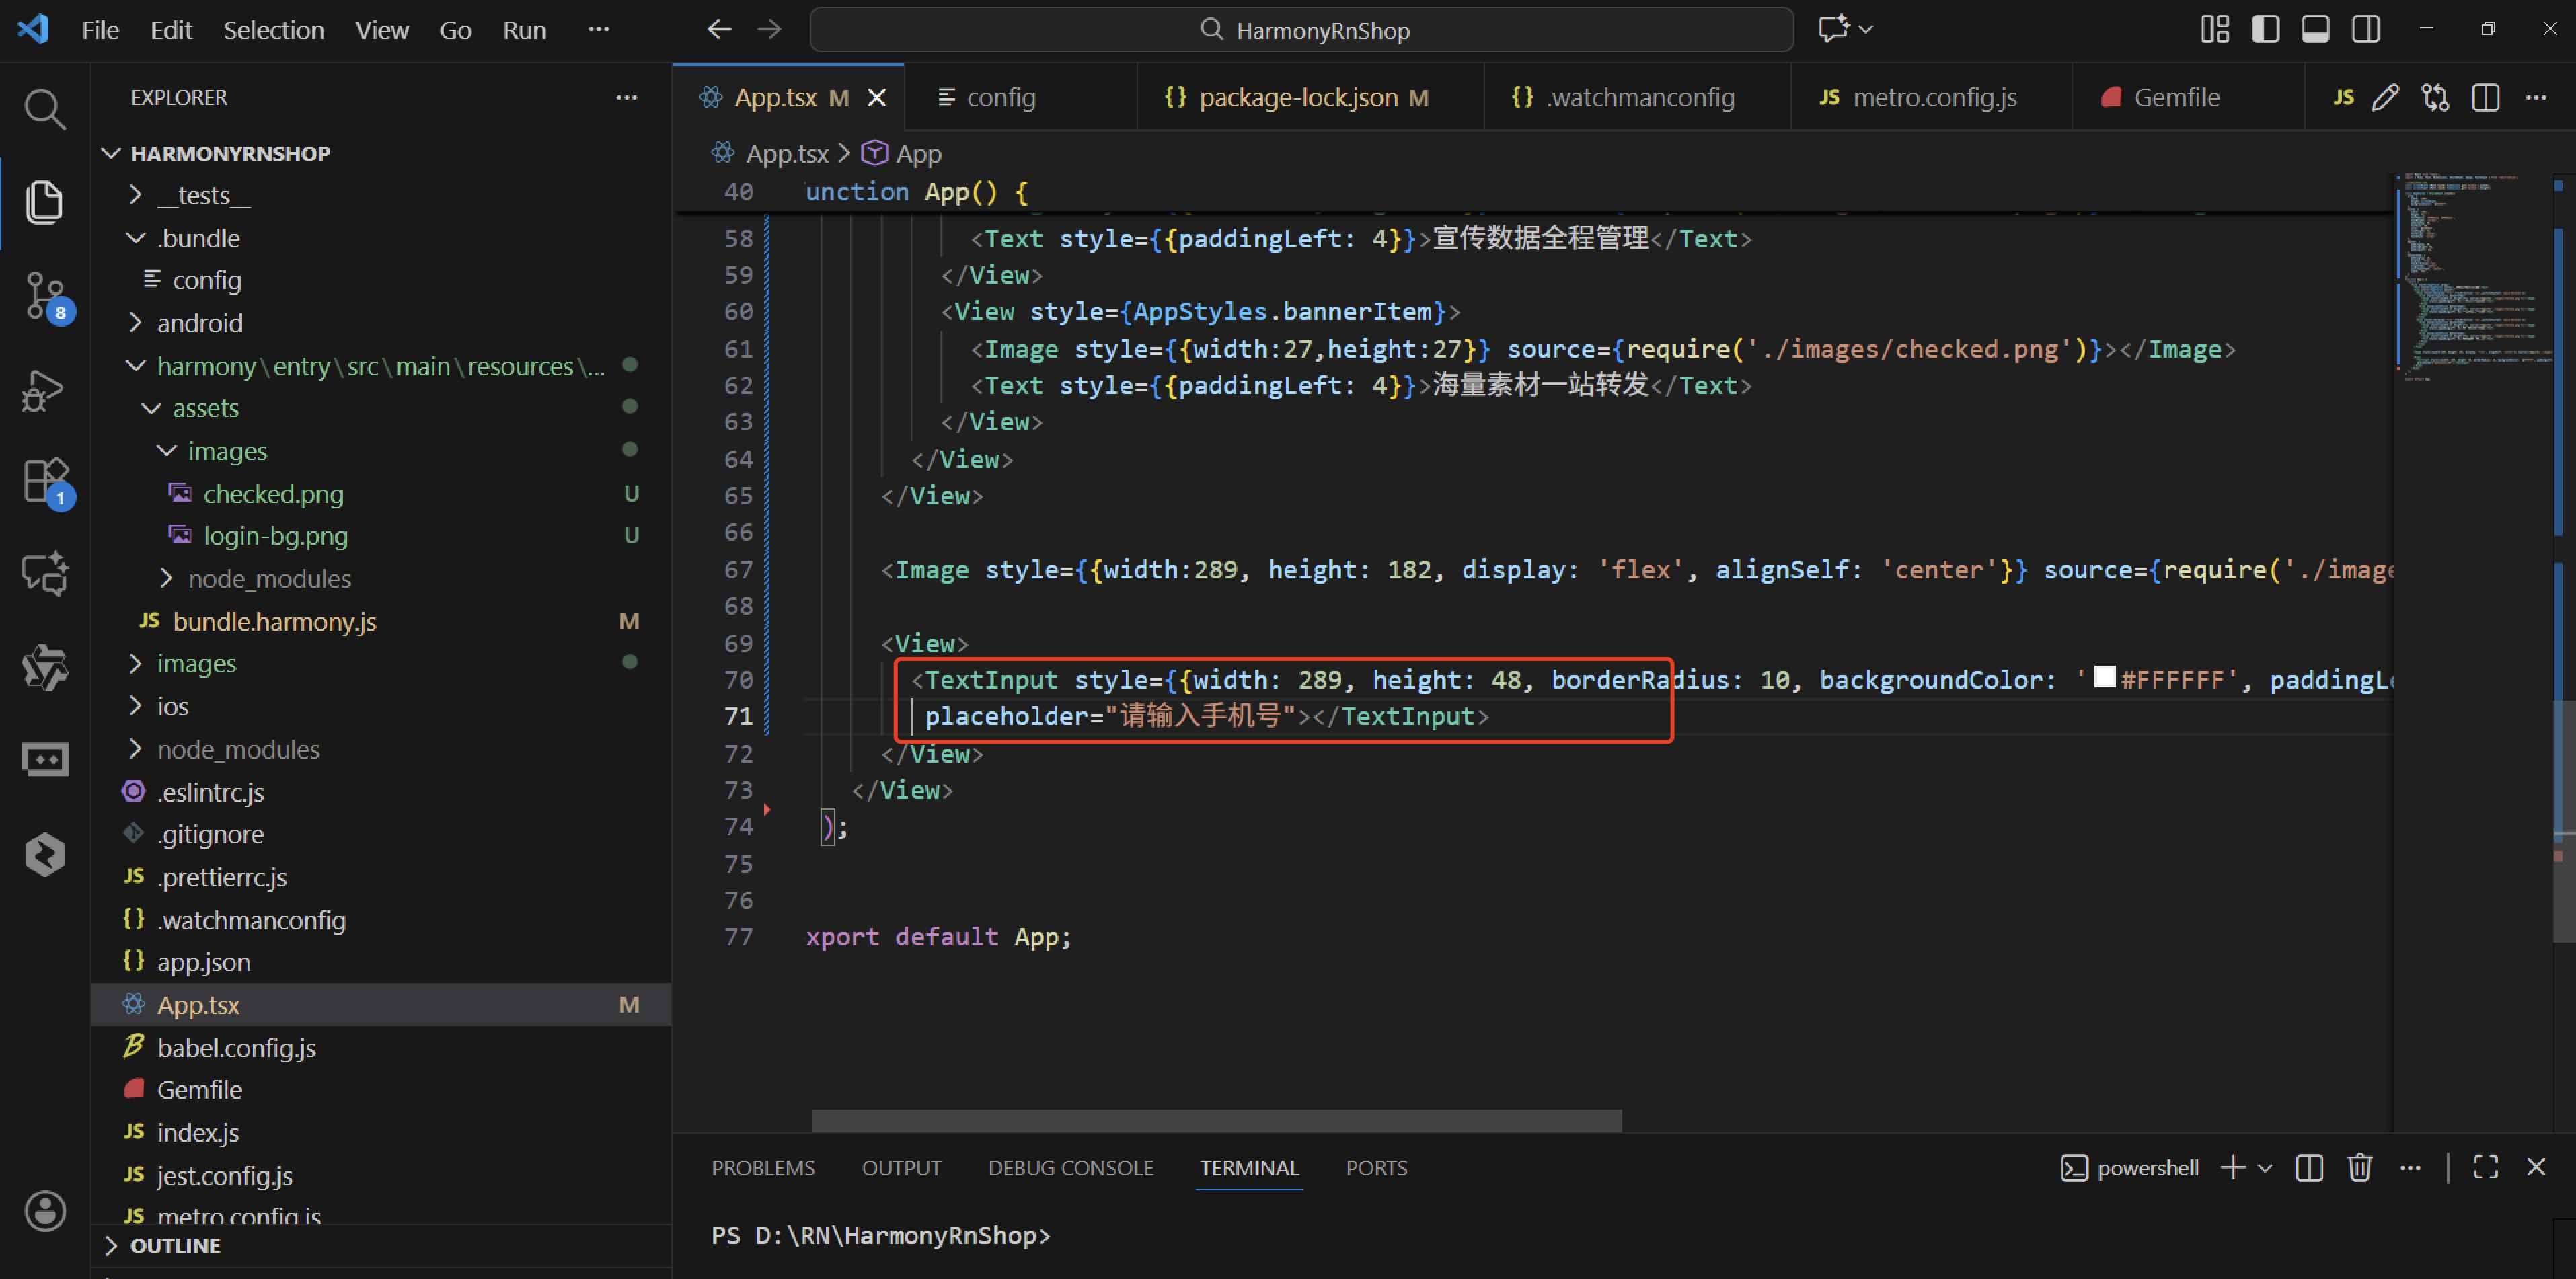Toggle the secondary side bar layout button
Image resolution: width=2576 pixels, height=1279 pixels.
2366,29
